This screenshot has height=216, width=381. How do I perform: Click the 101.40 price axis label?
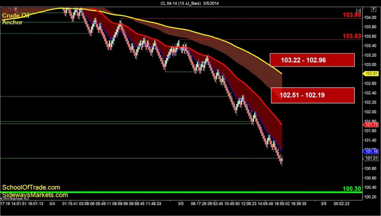[x=369, y=140]
